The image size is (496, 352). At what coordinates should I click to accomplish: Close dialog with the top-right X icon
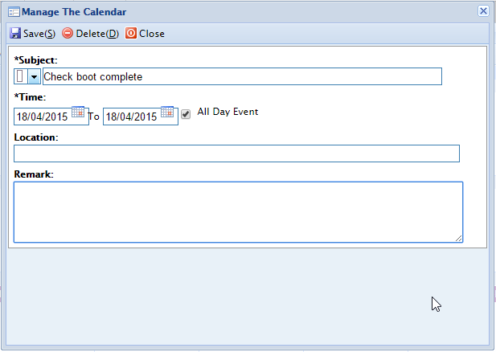483,11
